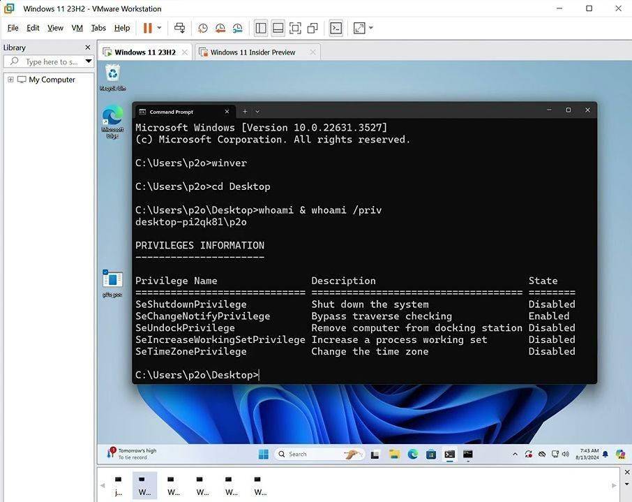Open the Tabs menu
The height and width of the screenshot is (502, 632).
pos(98,28)
